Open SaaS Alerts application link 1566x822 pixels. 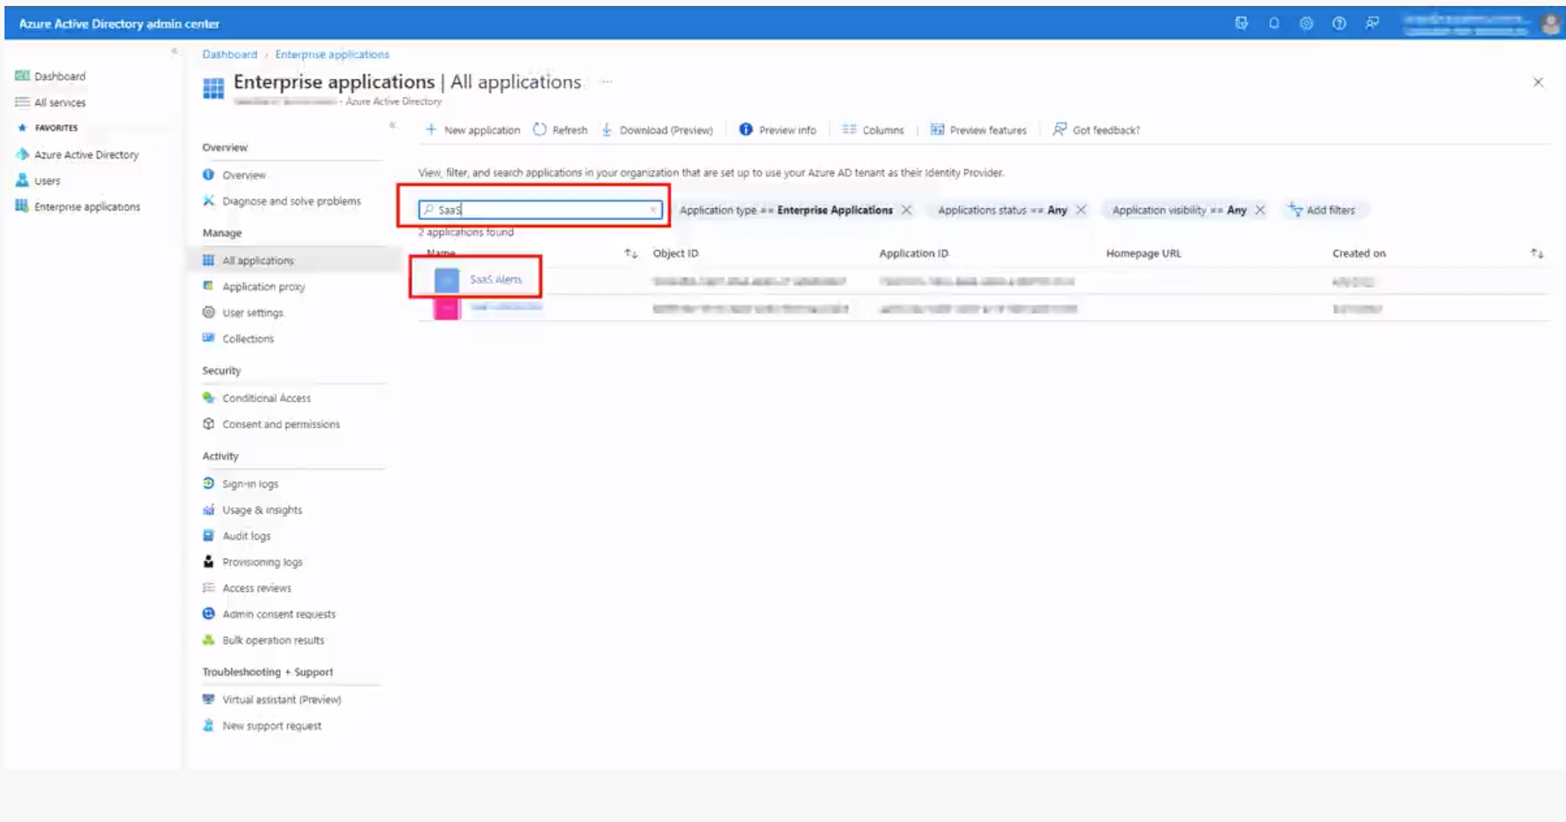(495, 280)
